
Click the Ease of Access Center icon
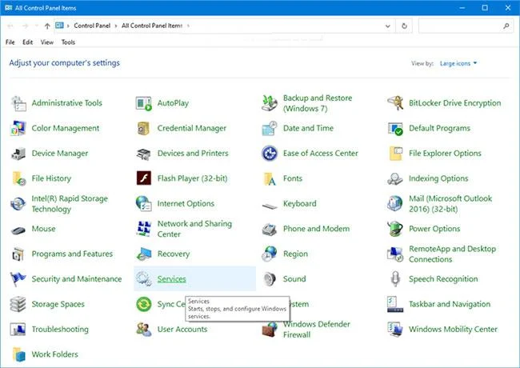pos(270,154)
